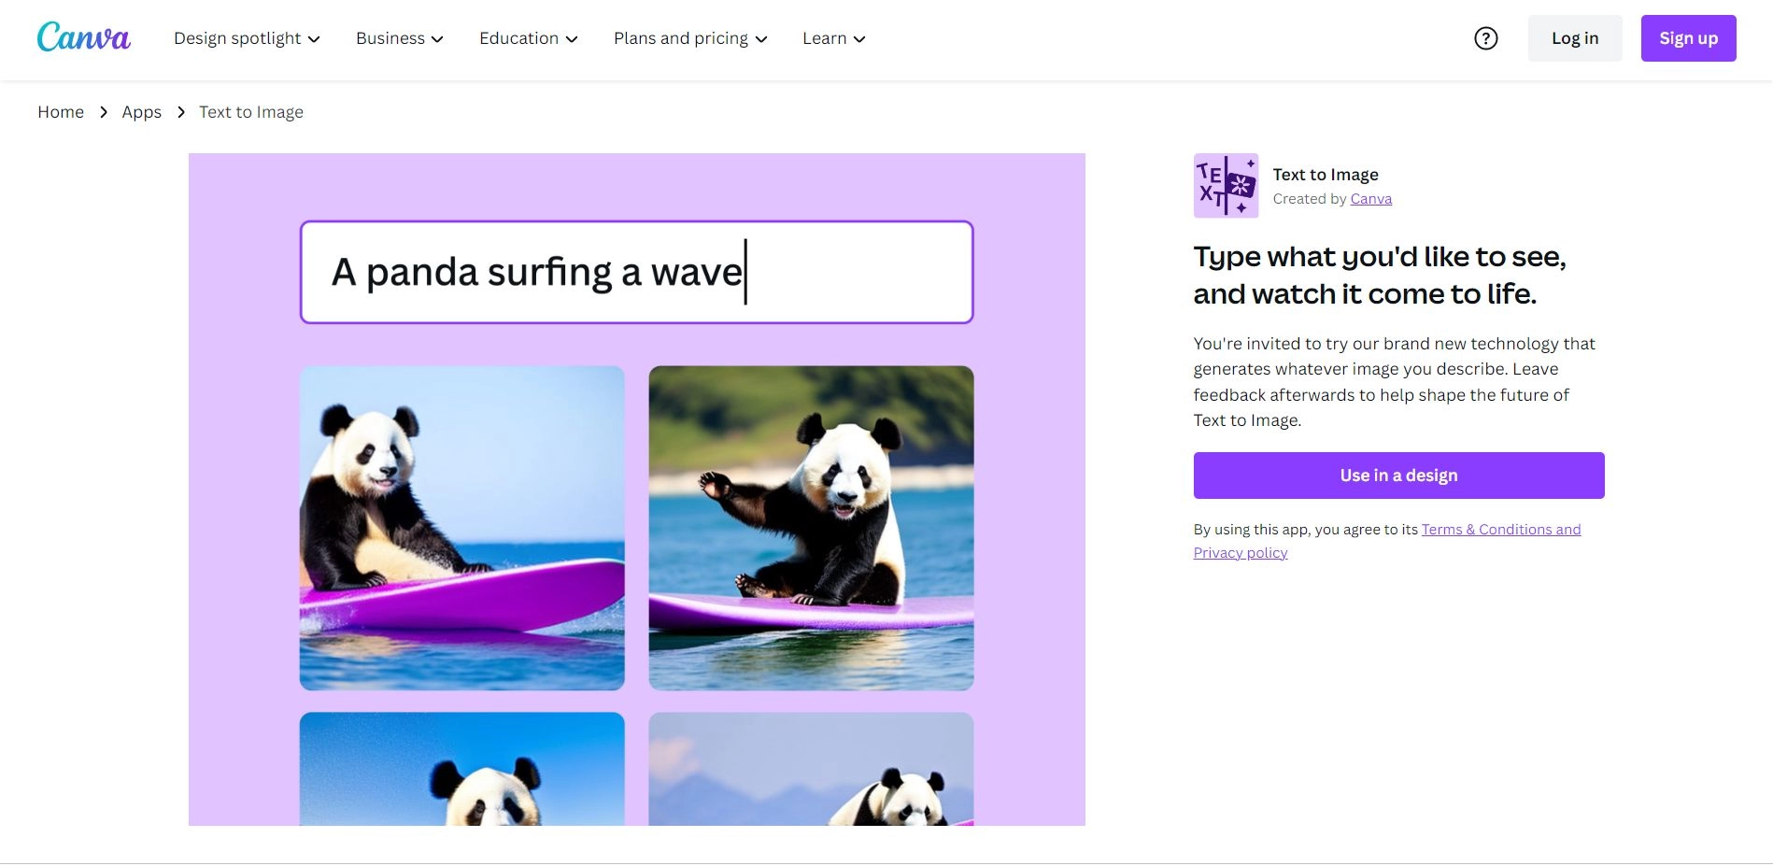The height and width of the screenshot is (866, 1773).
Task: Open the Apps breadcrumb link
Action: click(141, 111)
